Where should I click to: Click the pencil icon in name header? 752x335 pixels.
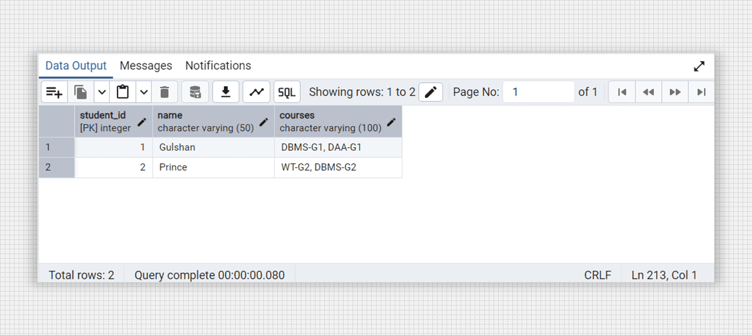click(264, 122)
